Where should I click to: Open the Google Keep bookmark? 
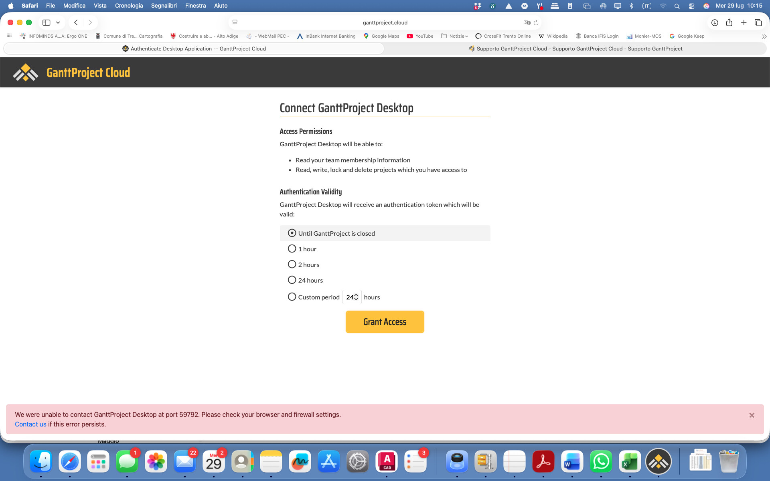point(687,36)
